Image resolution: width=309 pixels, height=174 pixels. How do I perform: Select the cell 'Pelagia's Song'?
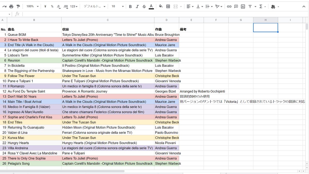point(34,163)
